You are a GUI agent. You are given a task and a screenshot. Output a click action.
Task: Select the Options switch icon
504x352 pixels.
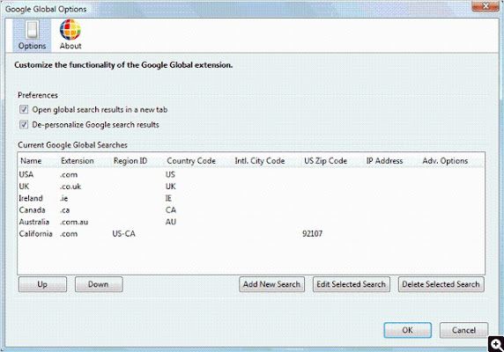32,30
